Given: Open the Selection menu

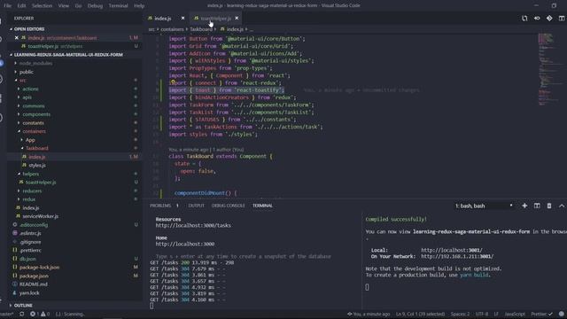Looking at the screenshot, I should point(42,5).
